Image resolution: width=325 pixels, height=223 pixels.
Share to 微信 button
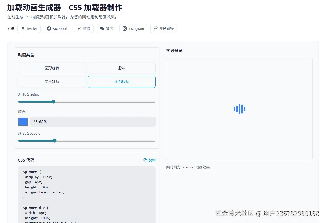(x=106, y=28)
